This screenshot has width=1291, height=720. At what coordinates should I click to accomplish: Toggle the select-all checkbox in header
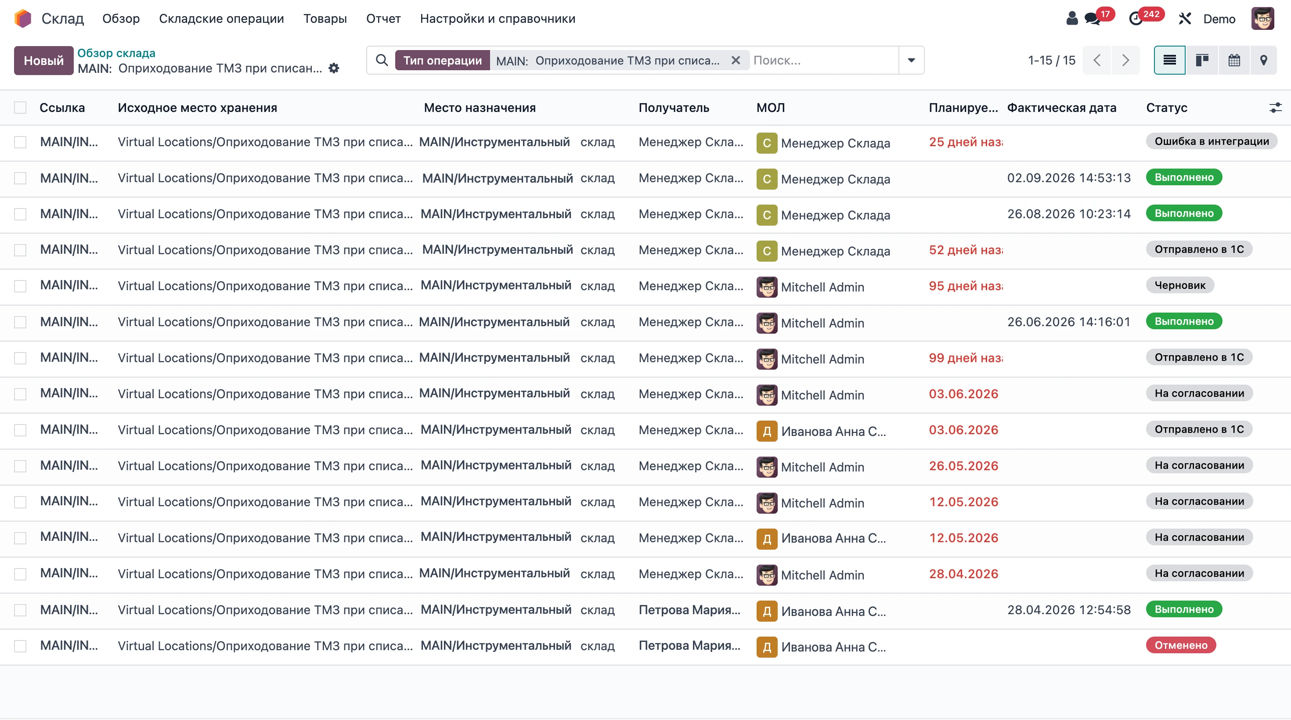pos(20,108)
